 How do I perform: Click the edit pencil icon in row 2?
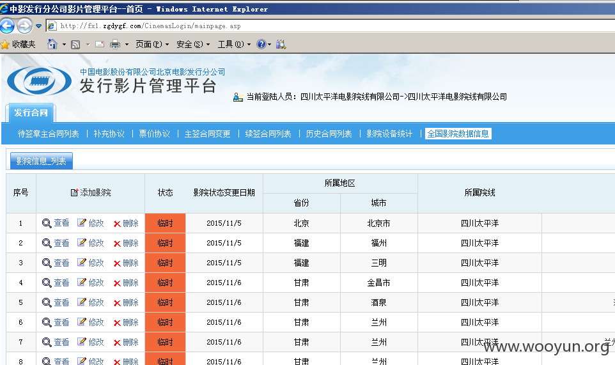click(x=82, y=243)
